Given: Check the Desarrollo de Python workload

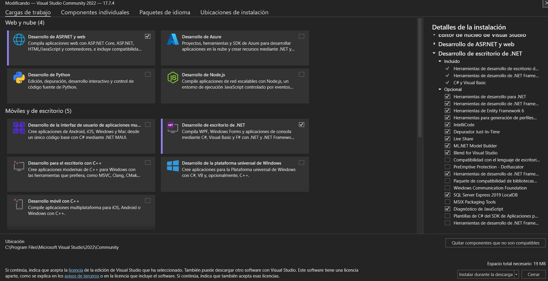Looking at the screenshot, I should click(148, 74).
